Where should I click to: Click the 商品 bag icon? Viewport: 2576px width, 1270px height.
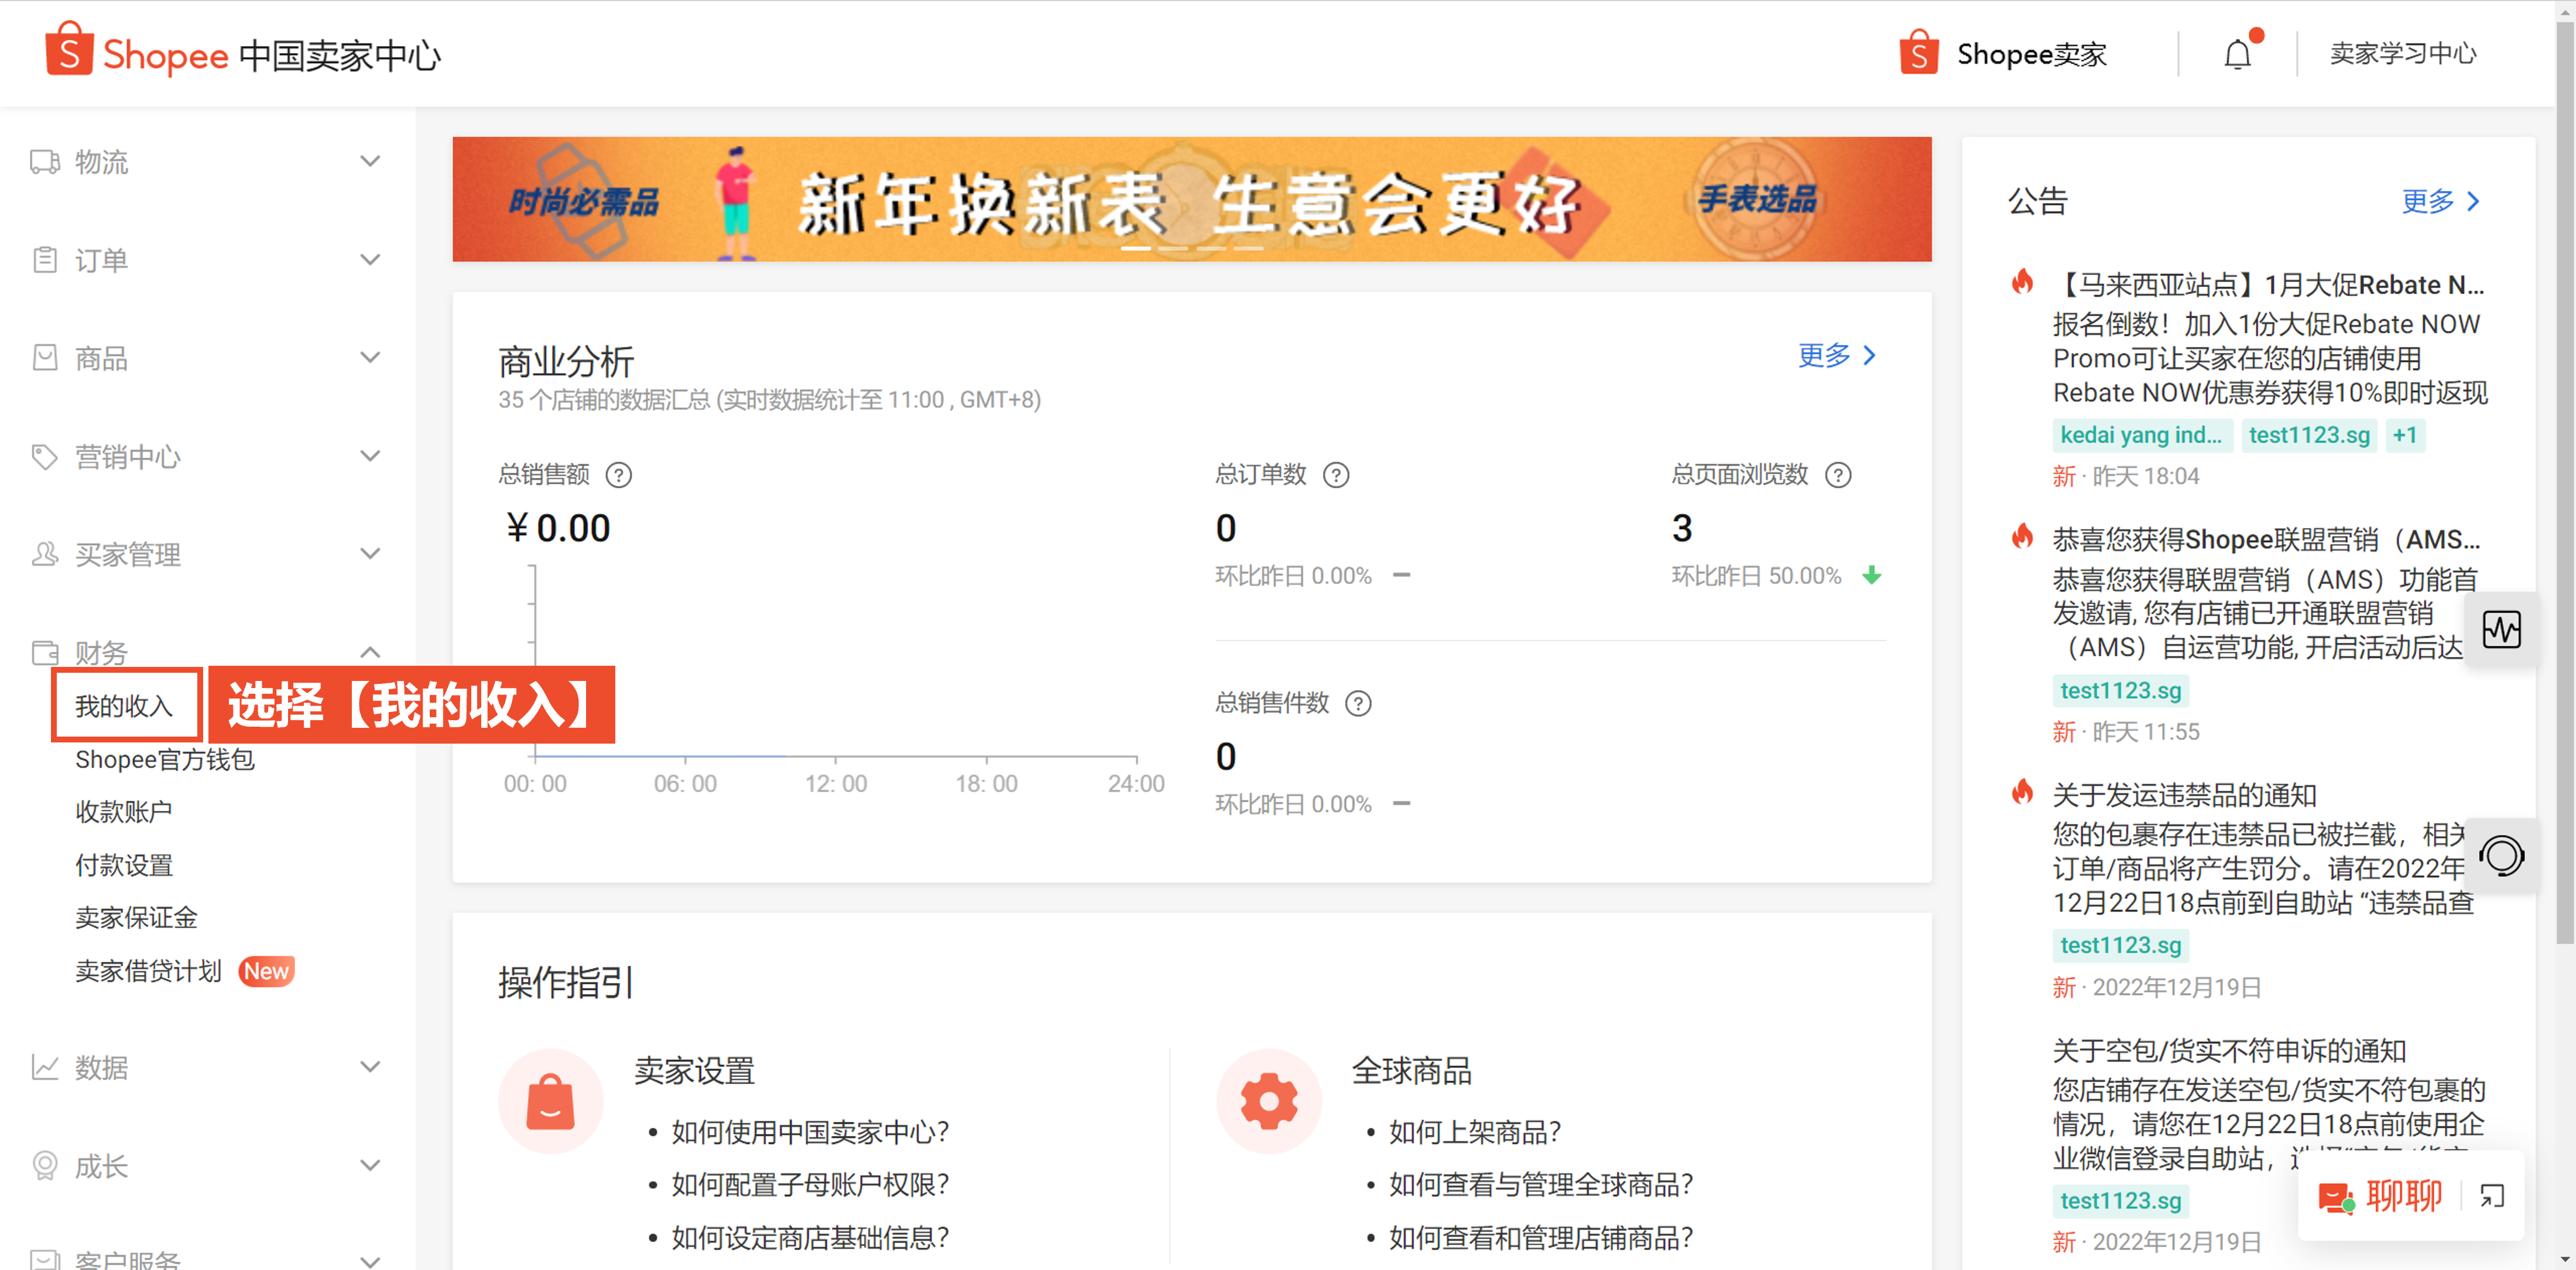[x=45, y=358]
